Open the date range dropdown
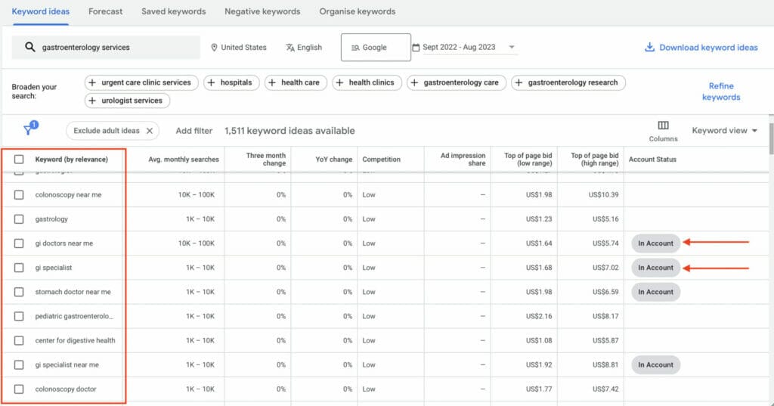This screenshot has height=406, width=774. [512, 48]
